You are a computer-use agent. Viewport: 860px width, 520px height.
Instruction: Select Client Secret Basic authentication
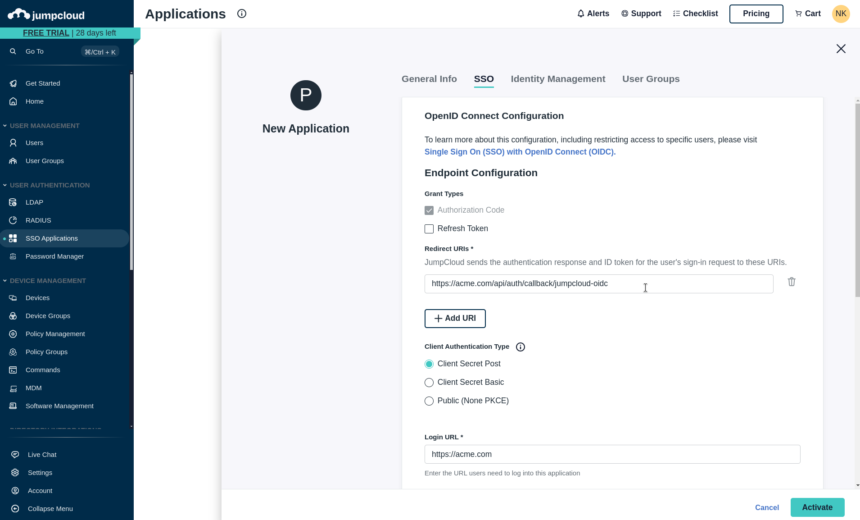[x=429, y=382]
